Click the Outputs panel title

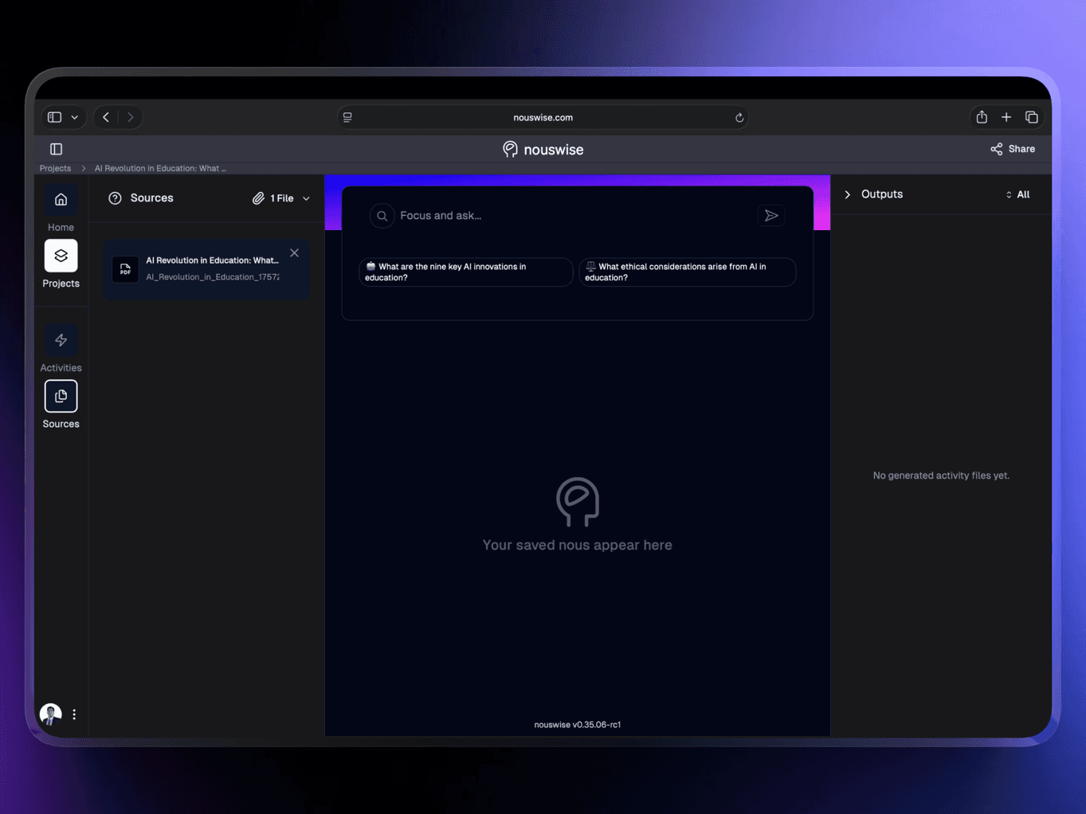[x=882, y=194]
